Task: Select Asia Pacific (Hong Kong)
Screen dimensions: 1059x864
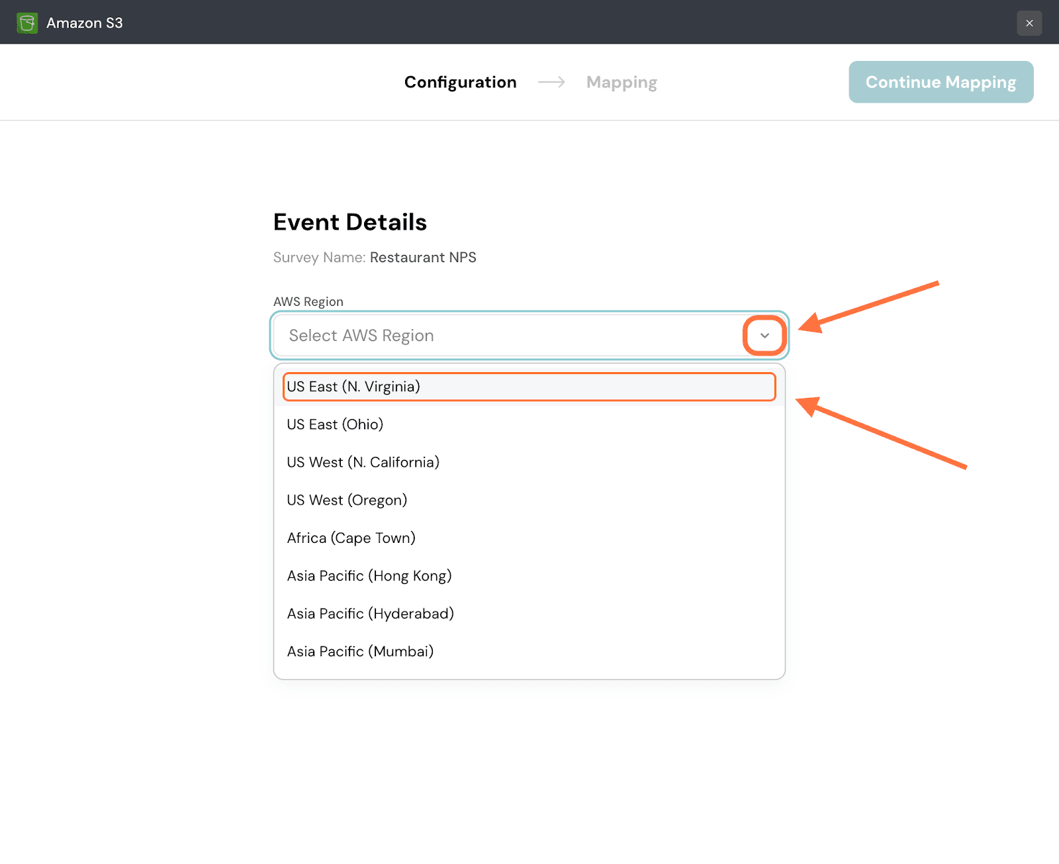Action: [369, 576]
